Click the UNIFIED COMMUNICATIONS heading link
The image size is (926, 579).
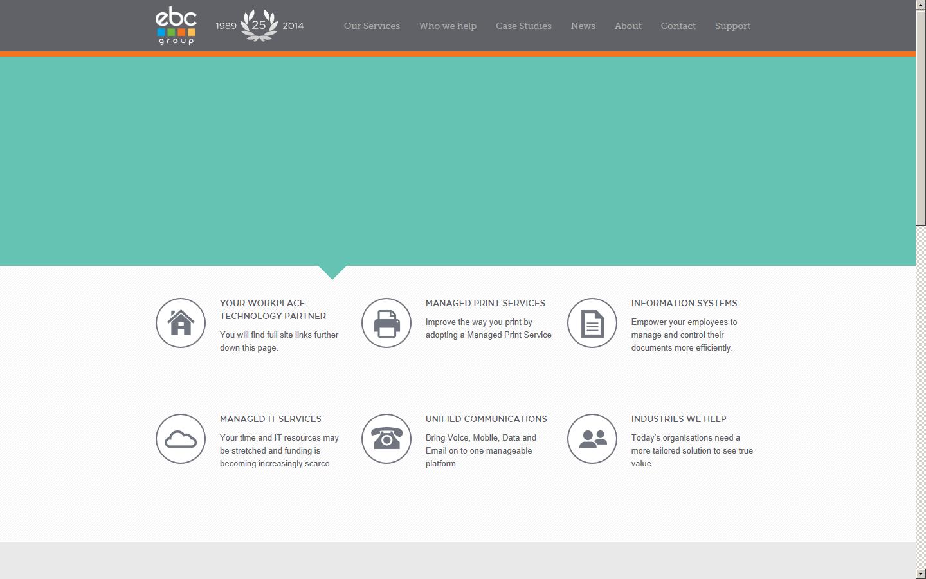click(486, 419)
